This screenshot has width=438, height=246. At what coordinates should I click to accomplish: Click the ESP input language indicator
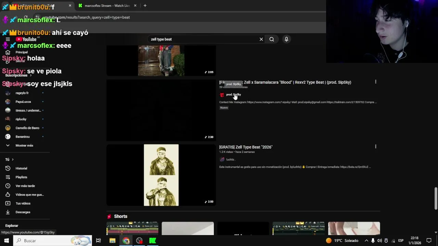point(401,241)
